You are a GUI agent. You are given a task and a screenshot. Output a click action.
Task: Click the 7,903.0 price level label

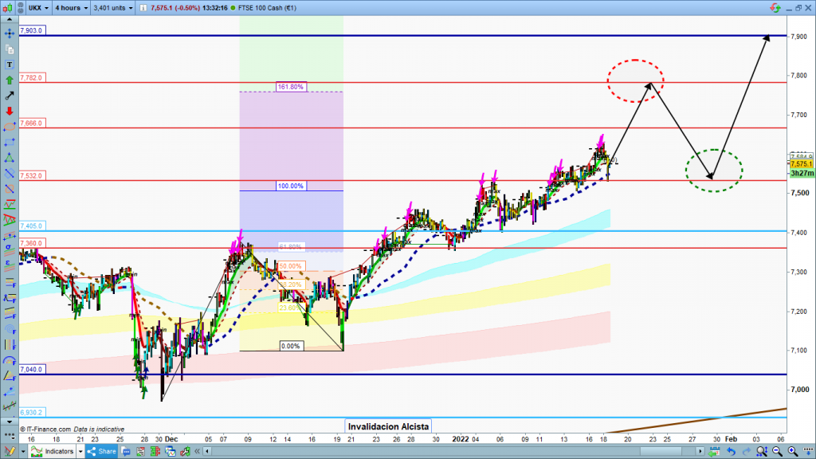(32, 29)
